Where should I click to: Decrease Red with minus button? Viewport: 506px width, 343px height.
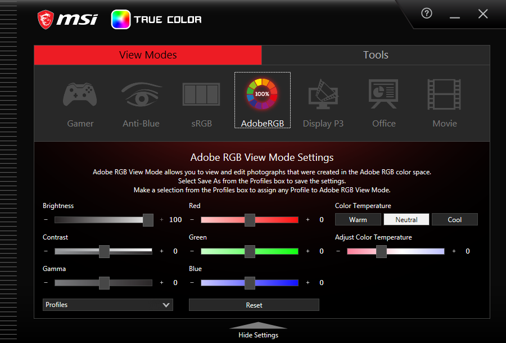coord(192,219)
